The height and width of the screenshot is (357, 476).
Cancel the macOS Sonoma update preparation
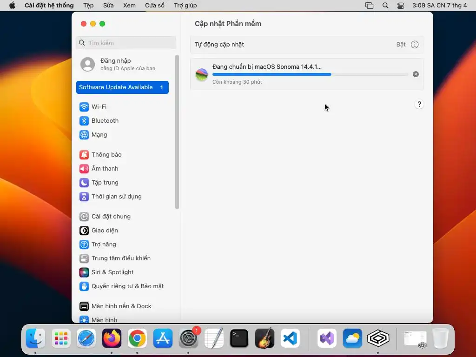pos(416,74)
